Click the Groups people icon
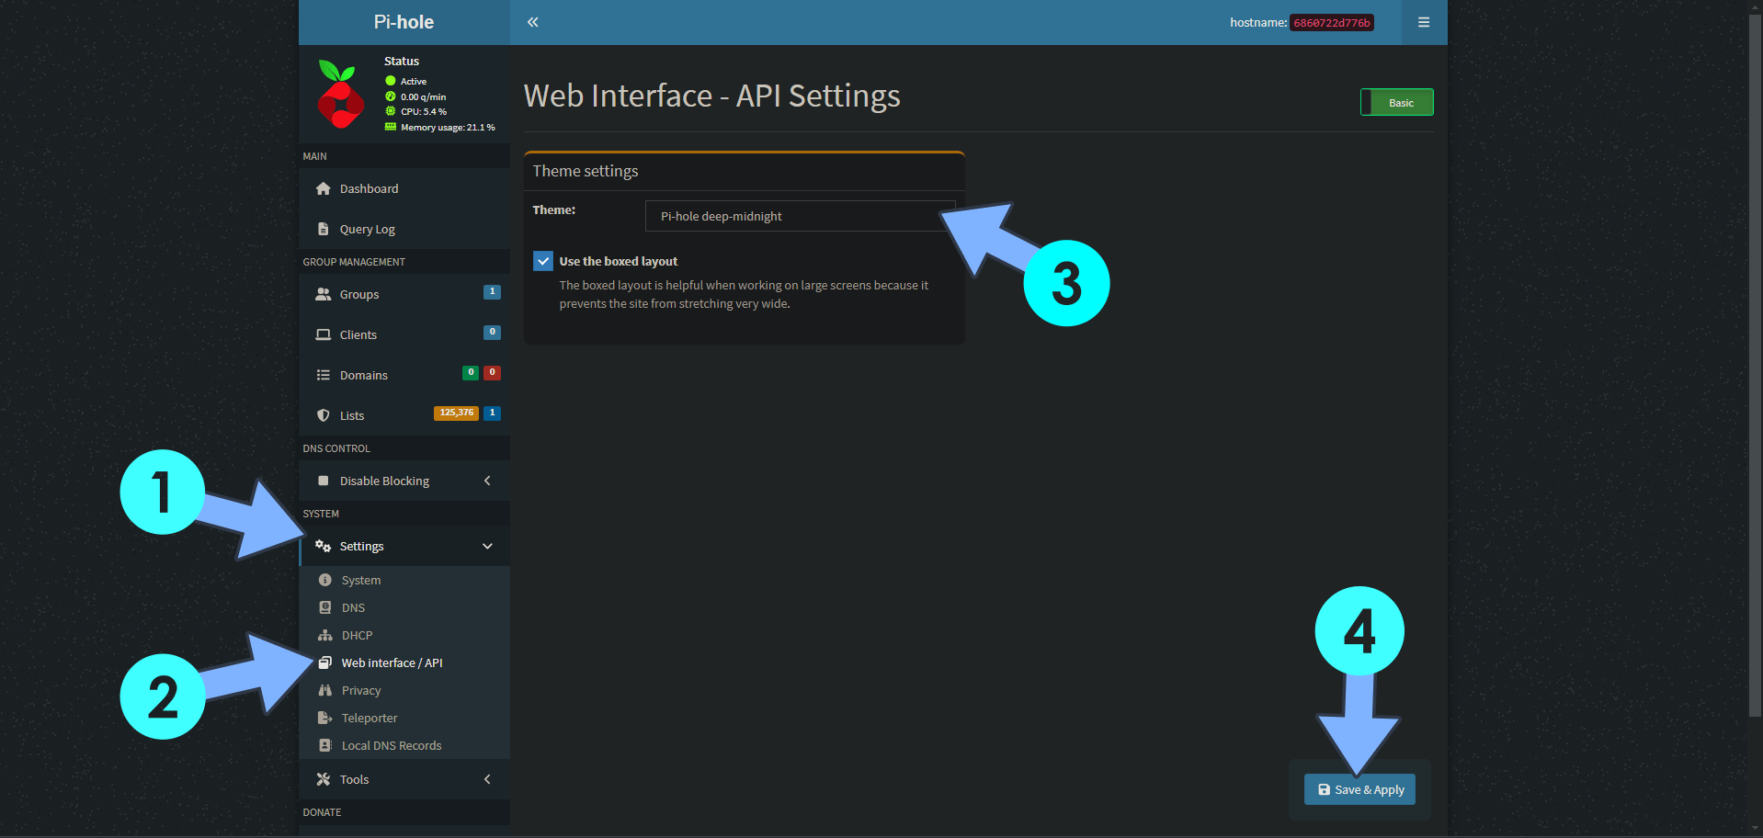The height and width of the screenshot is (838, 1763). point(324,294)
